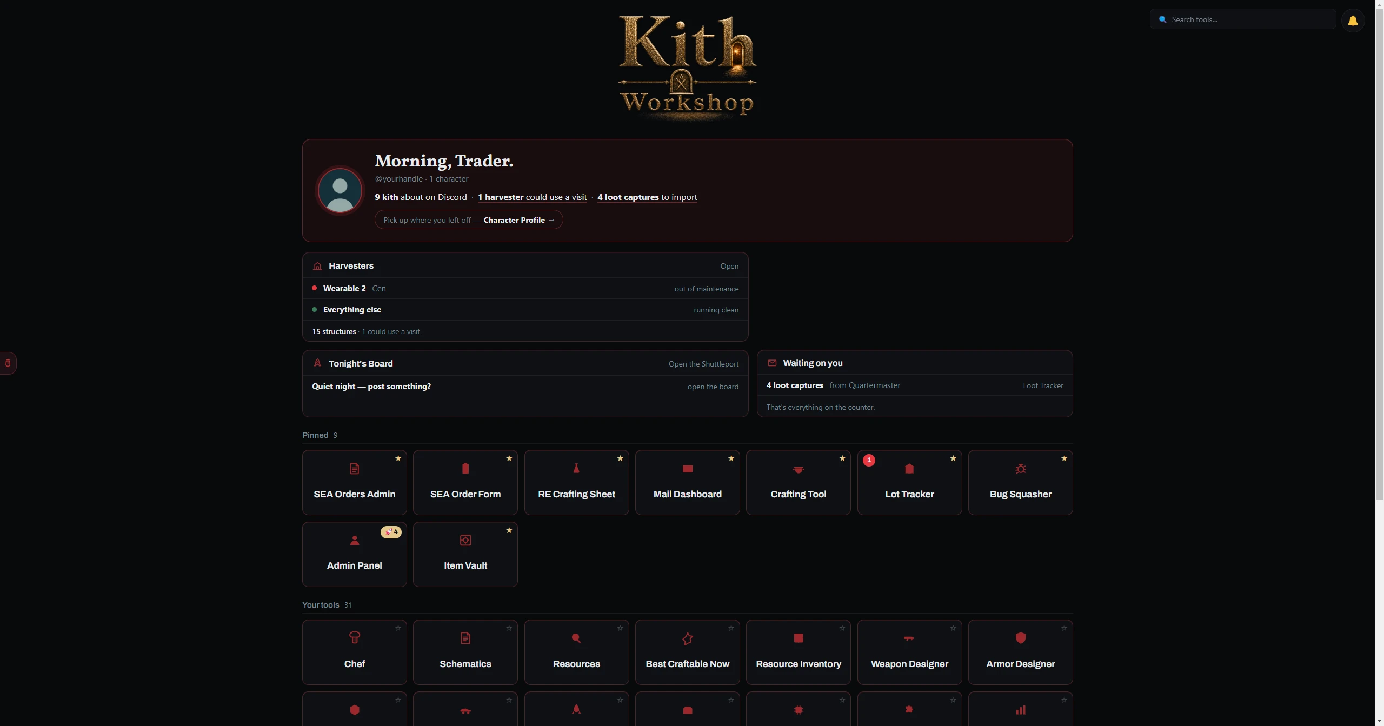
Task: Click the Kith Workshop logo
Action: point(687,67)
